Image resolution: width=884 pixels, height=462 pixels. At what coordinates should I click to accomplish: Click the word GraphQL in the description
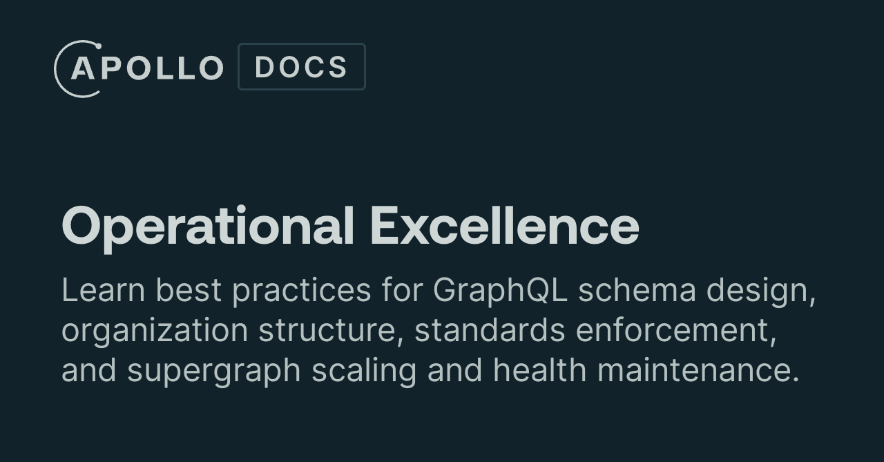point(501,291)
